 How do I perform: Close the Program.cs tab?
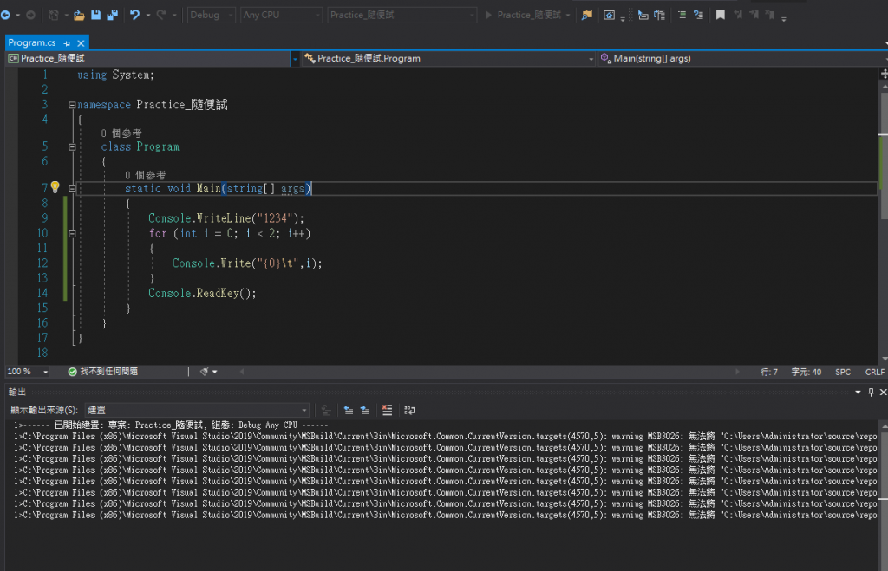tap(80, 42)
